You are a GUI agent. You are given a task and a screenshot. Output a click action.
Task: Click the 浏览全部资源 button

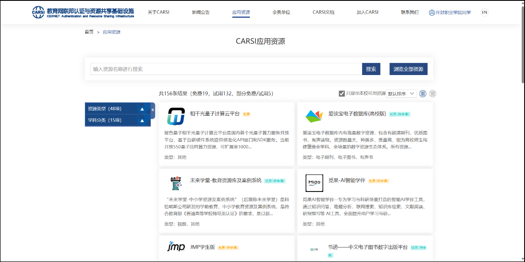click(x=408, y=69)
